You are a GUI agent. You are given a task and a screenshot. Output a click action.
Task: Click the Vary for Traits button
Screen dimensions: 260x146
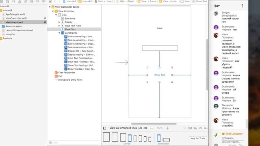tap(198, 138)
